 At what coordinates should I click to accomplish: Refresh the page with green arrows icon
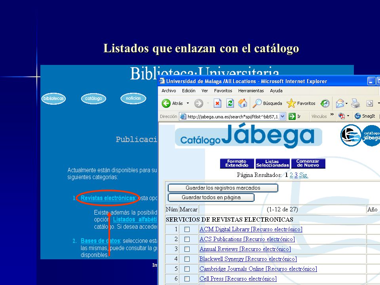(x=230, y=103)
